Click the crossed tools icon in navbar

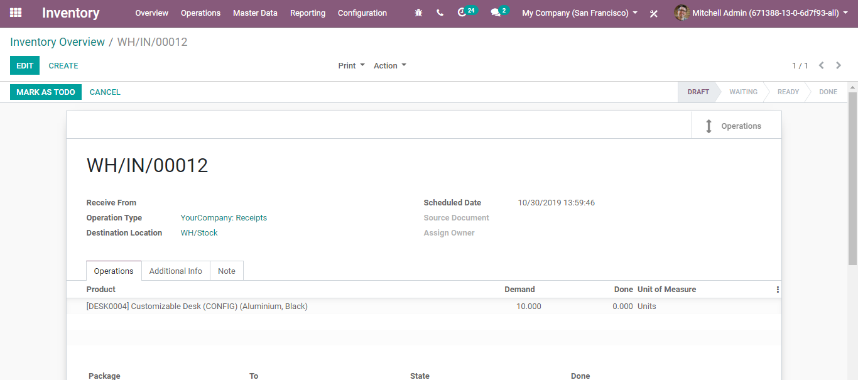[x=654, y=13]
